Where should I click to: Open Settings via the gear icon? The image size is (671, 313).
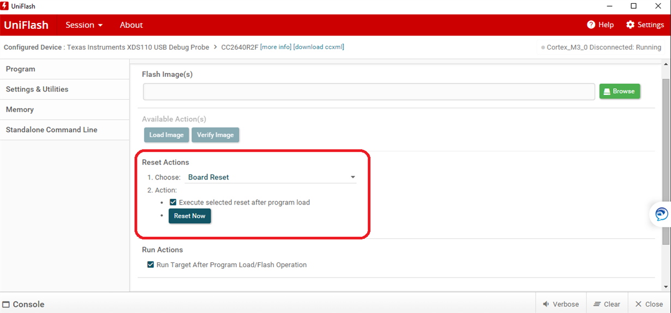(x=631, y=25)
